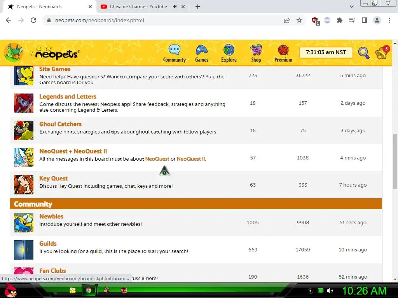Open the Legends and Letters board
398x298 pixels.
click(68, 97)
